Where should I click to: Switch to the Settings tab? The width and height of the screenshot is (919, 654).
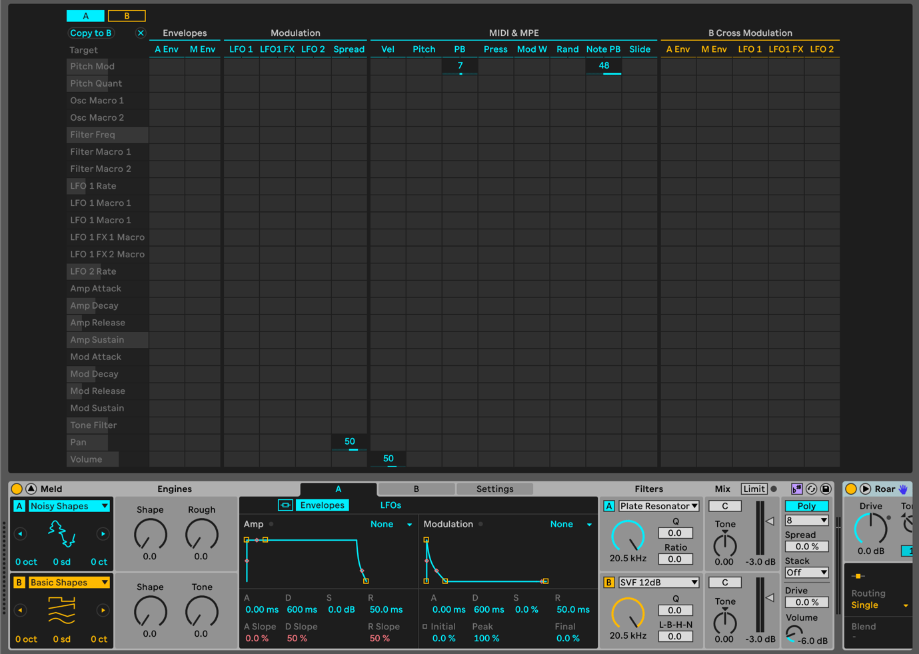tap(494, 489)
